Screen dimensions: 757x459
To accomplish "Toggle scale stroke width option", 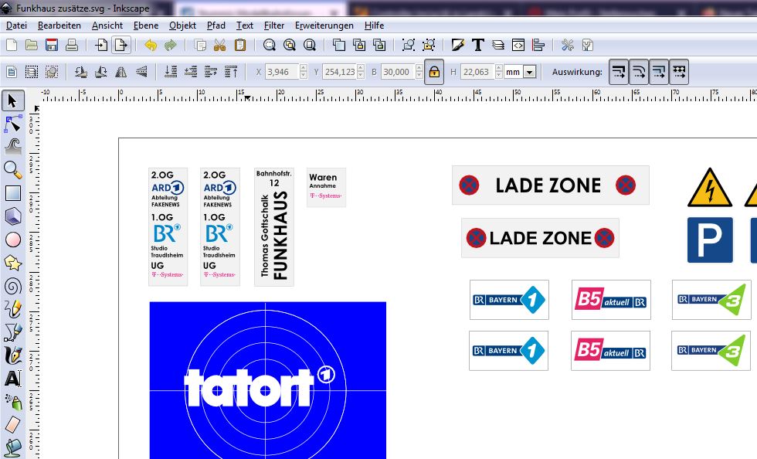I will tap(619, 72).
